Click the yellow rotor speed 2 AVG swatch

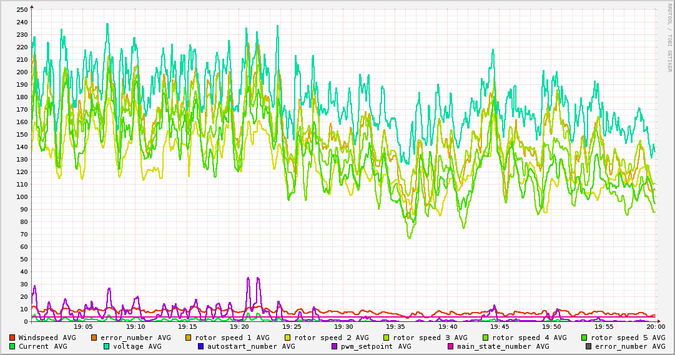[x=288, y=338]
